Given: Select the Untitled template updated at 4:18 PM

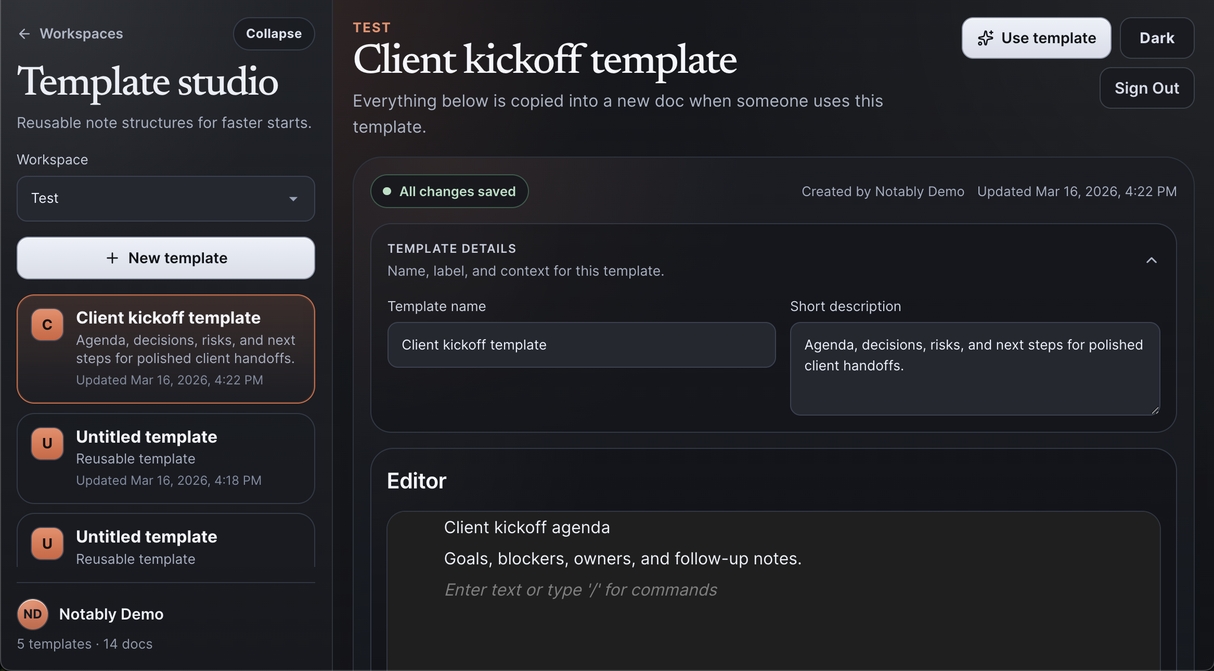Looking at the screenshot, I should coord(165,458).
